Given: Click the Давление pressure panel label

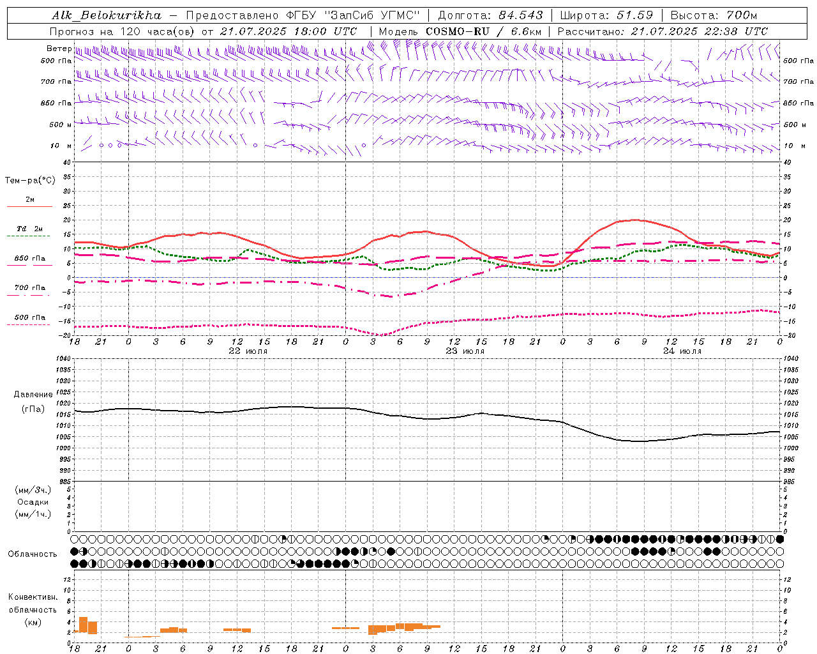Looking at the screenshot, I should [x=33, y=395].
